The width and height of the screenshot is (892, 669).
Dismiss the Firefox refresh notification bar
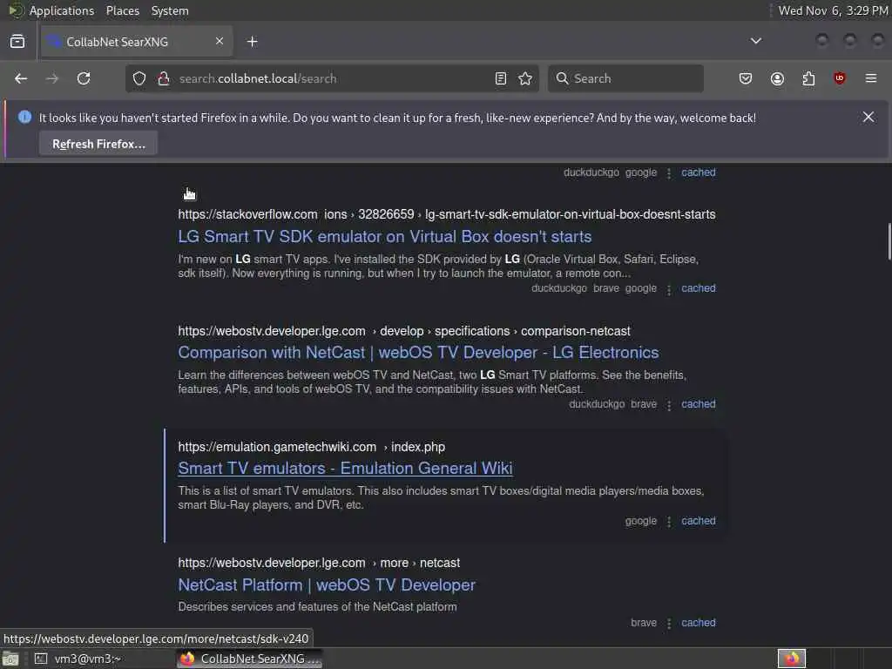point(868,118)
